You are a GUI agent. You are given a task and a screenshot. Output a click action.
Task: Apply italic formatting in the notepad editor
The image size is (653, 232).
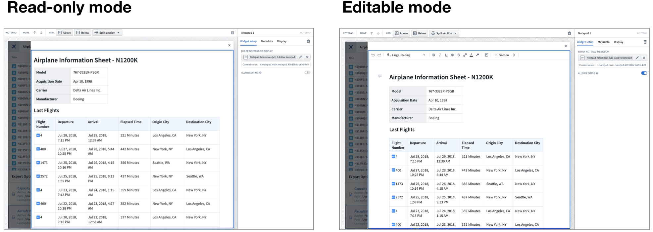tap(440, 55)
